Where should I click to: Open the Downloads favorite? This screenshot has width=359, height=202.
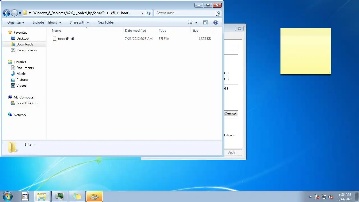tap(25, 44)
